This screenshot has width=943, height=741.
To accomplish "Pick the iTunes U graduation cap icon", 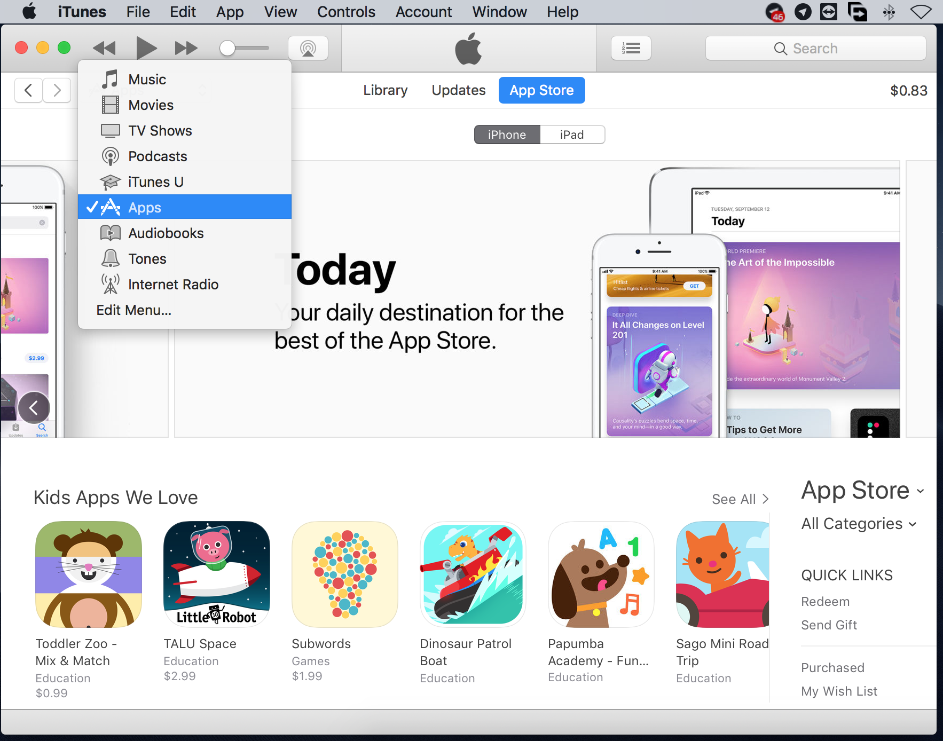I will [111, 182].
